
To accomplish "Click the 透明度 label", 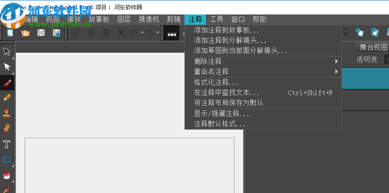I will [367, 59].
